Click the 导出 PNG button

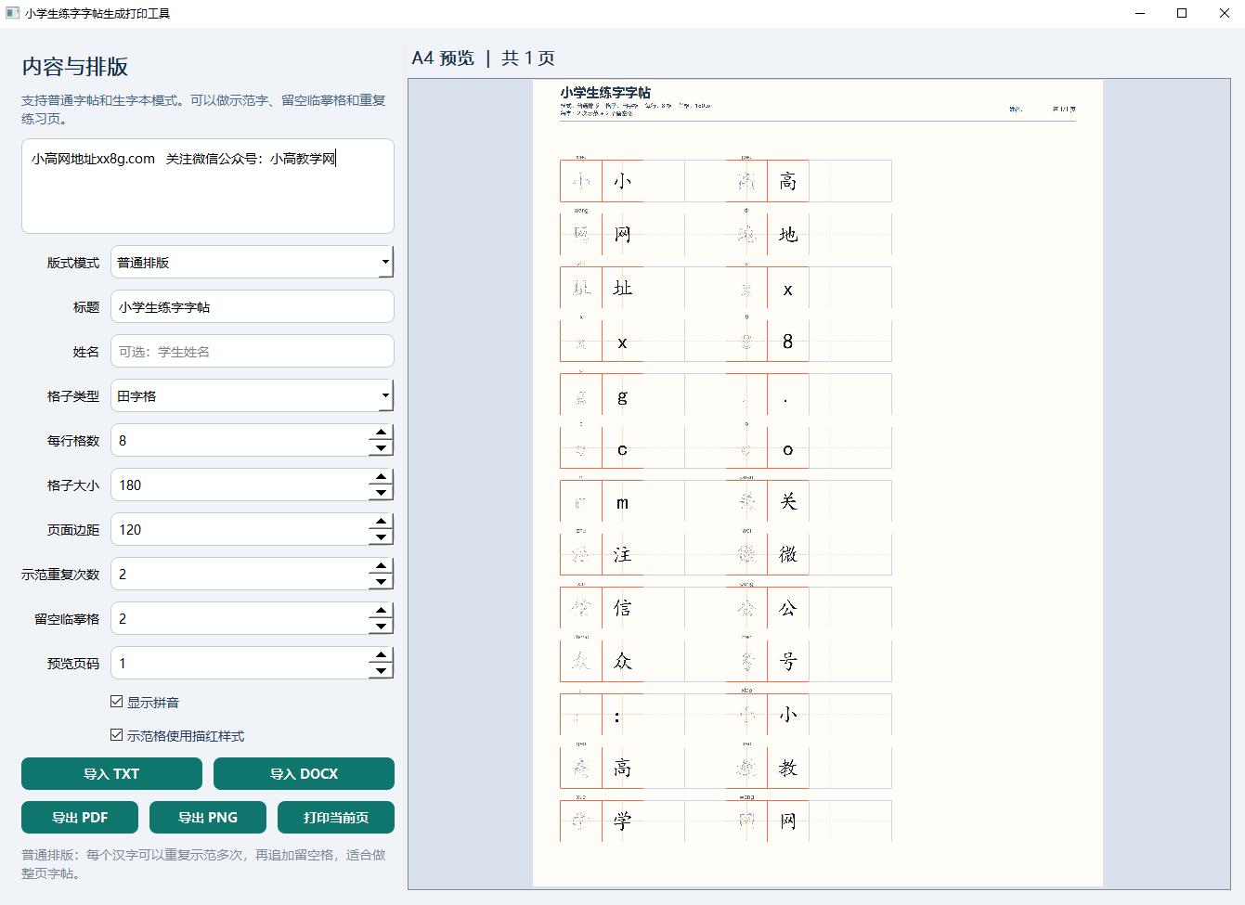coord(208,817)
